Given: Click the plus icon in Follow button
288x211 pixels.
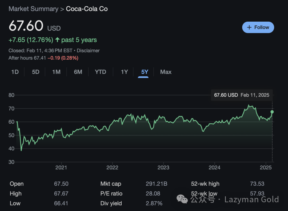Looking at the screenshot, I should [x=249, y=28].
